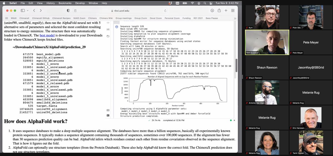The width and height of the screenshot is (333, 156).
Task: Open the ChimeraX GitHub bookmark
Action: (41, 18)
